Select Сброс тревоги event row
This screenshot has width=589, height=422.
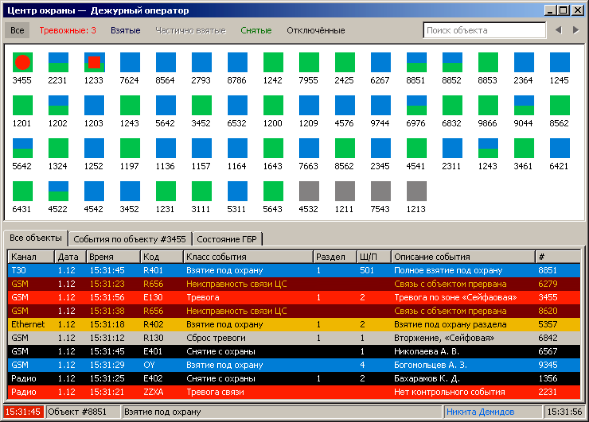tap(294, 338)
